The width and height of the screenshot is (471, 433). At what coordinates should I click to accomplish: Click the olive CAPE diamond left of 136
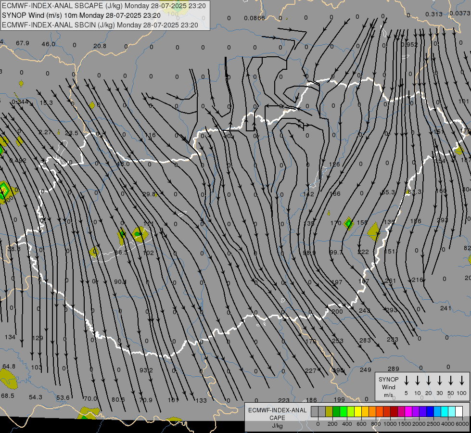[x=374, y=232]
